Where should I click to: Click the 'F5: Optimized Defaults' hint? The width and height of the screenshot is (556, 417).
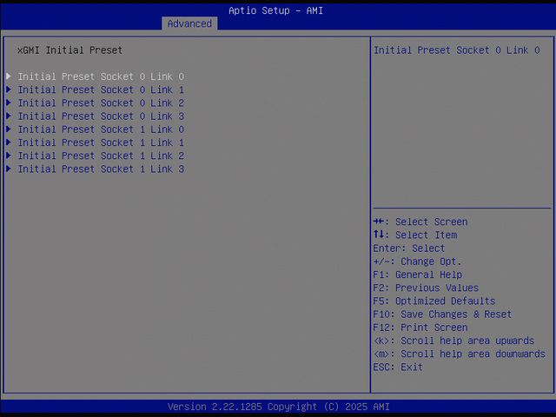[x=434, y=301]
